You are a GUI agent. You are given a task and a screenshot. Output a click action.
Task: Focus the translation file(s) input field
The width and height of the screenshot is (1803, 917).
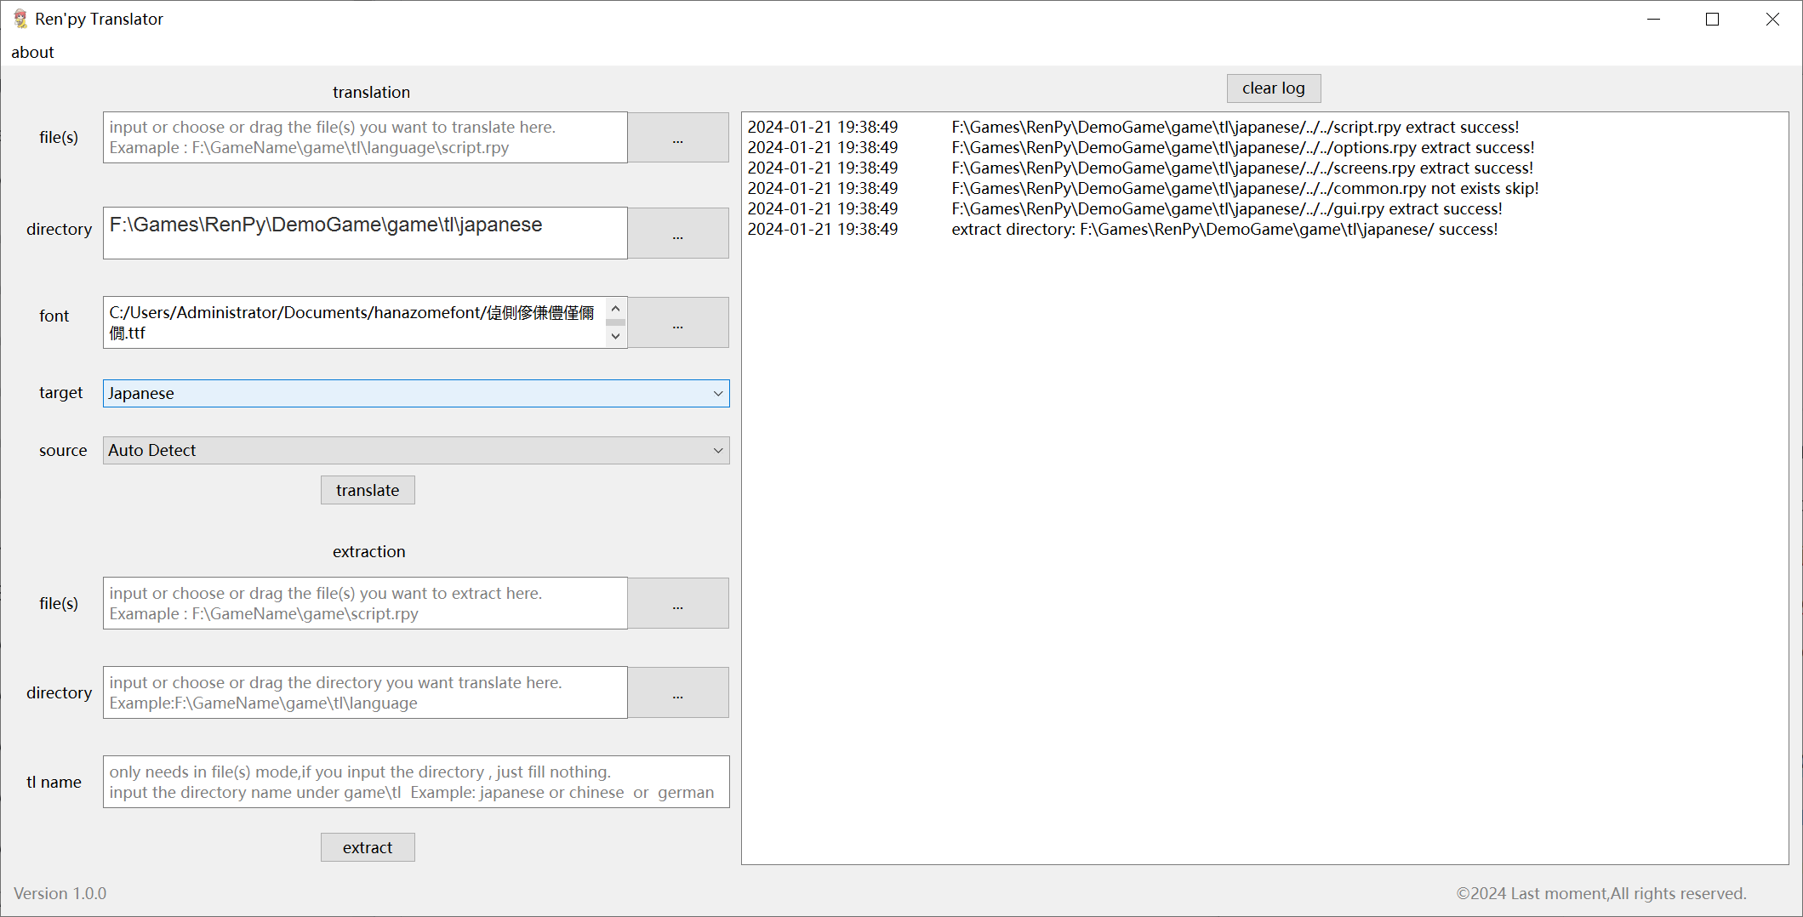[x=365, y=137]
